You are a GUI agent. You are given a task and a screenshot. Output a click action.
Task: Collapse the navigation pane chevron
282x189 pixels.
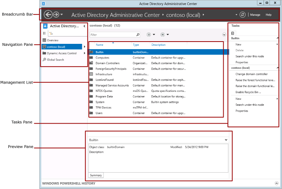[85, 26]
